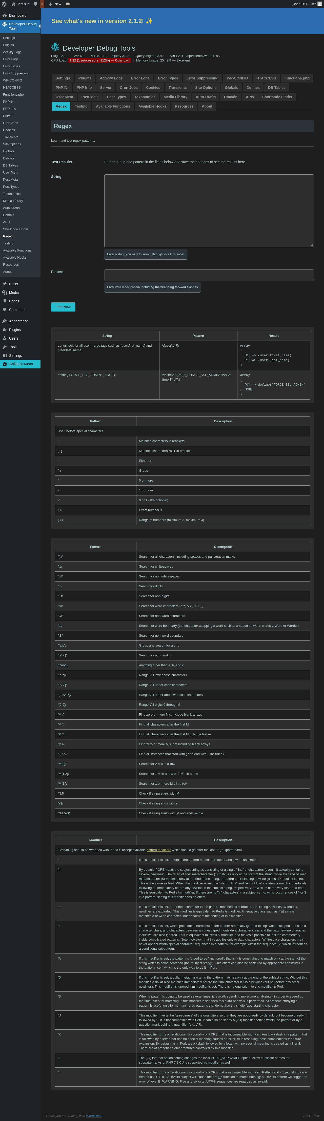Click the Posts pushpin icon
The height and width of the screenshot is (1121, 324).
[4, 284]
